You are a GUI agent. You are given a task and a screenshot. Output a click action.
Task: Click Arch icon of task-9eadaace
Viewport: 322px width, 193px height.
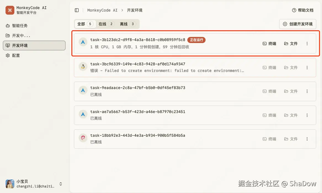83,90
